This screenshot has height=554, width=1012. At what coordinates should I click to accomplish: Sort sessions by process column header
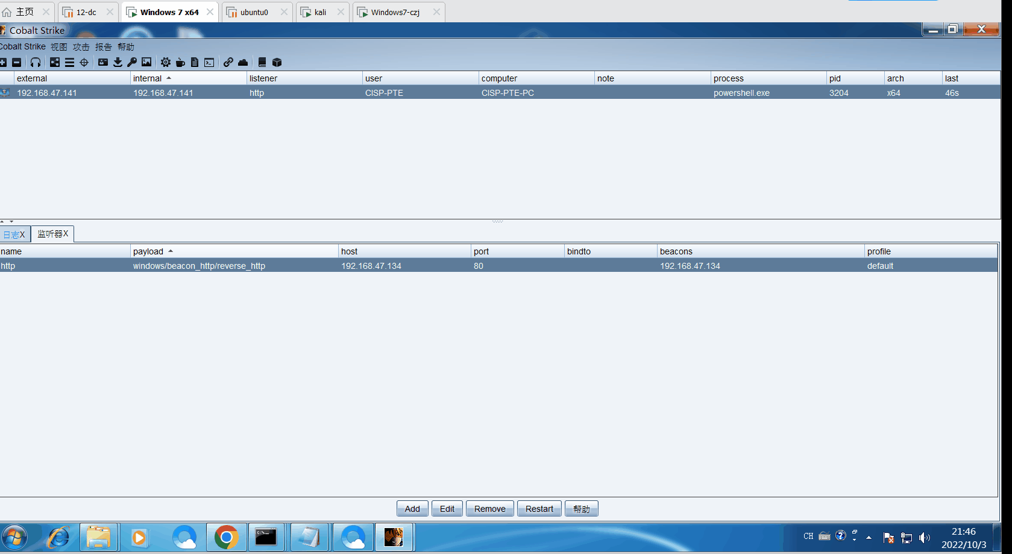[x=768, y=78]
